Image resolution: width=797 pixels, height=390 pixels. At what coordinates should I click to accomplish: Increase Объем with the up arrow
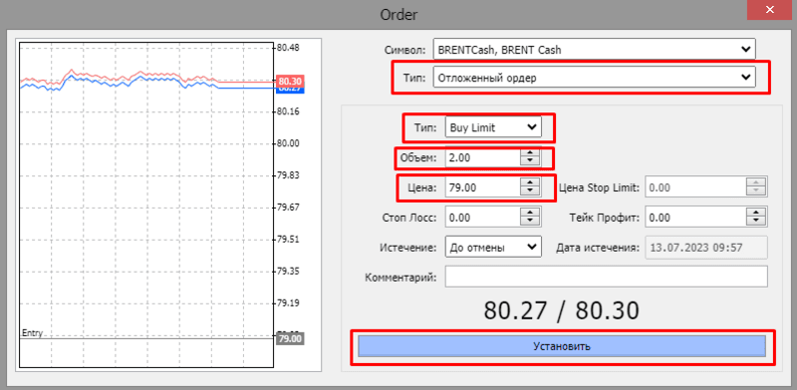click(x=530, y=153)
